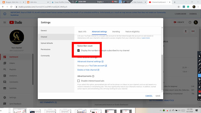The image size is (201, 113).
Task: Click SEE COMMENTS (2) link
Action: click(x=48, y=103)
